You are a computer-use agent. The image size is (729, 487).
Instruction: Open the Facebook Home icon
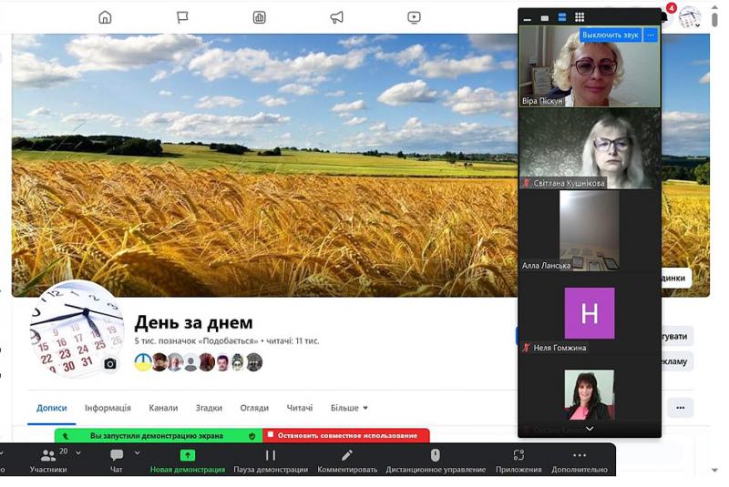click(105, 17)
